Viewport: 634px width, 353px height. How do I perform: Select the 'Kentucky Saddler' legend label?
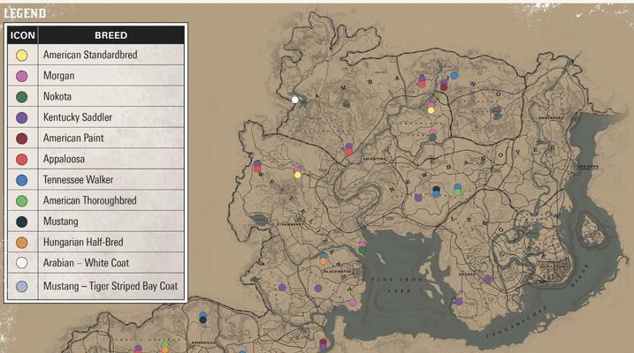click(78, 117)
